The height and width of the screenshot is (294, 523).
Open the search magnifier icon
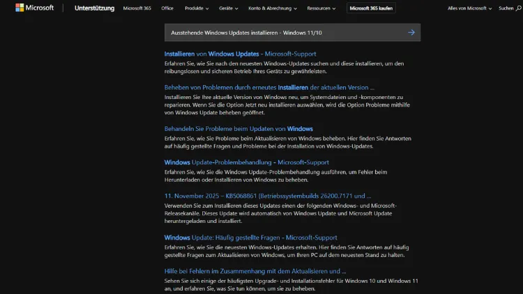(518, 8)
